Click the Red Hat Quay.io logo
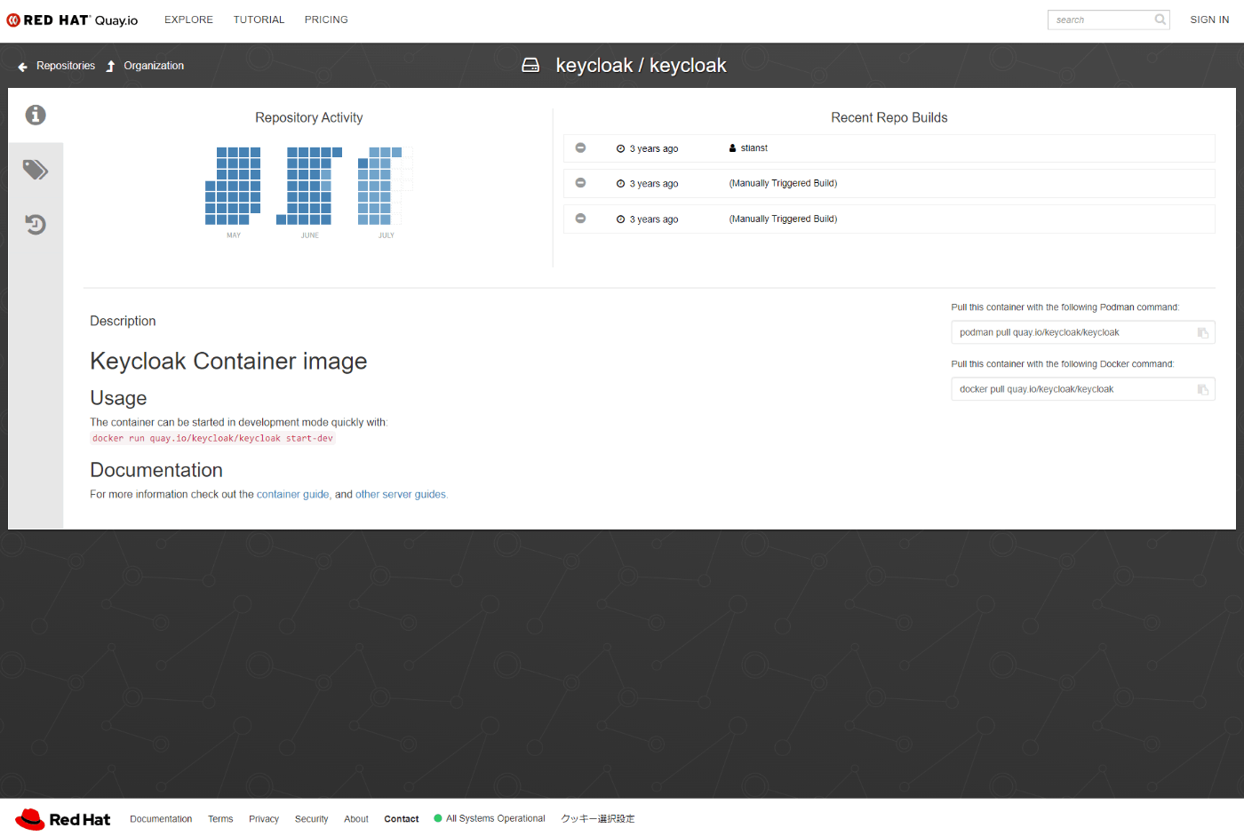This screenshot has width=1244, height=836. 72,20
